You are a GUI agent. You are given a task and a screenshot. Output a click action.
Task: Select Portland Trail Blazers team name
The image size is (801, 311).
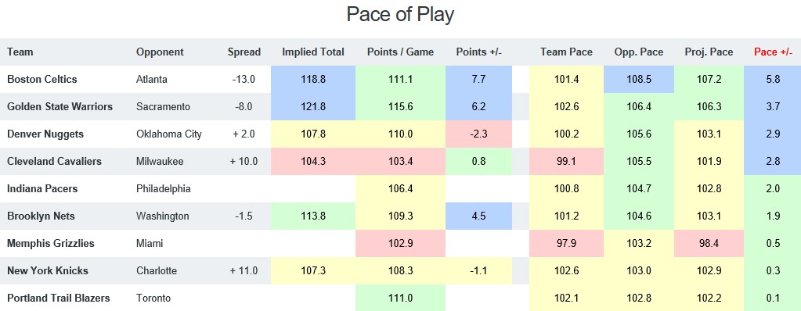(59, 298)
